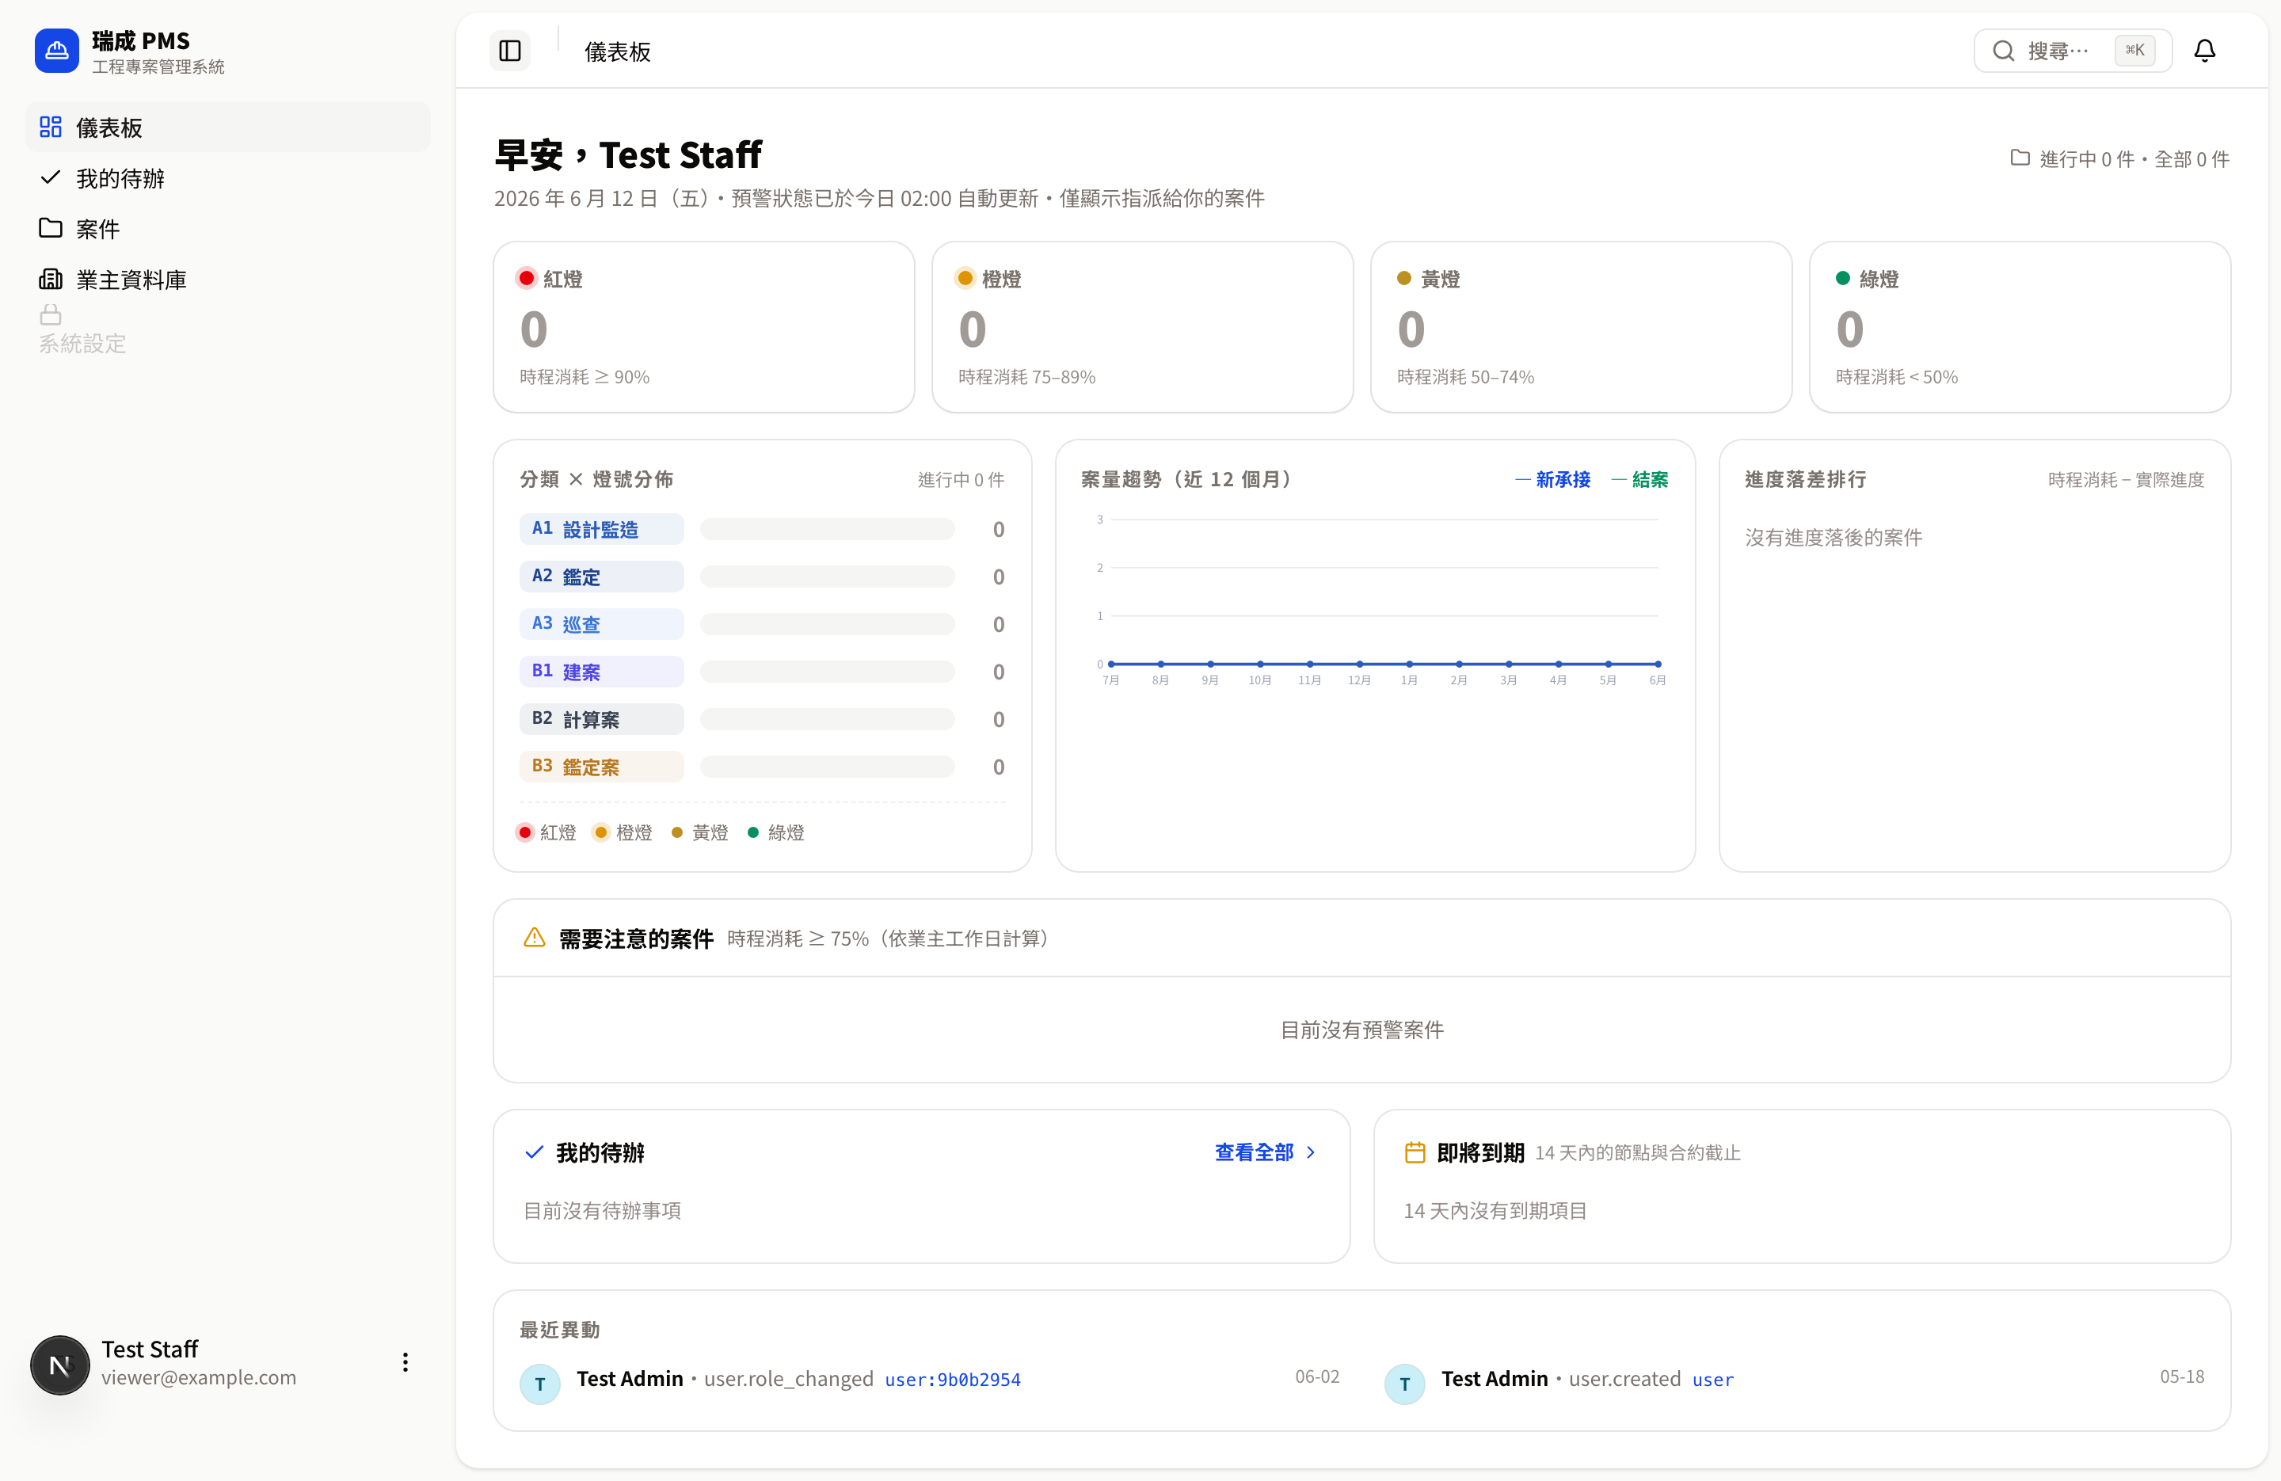The width and height of the screenshot is (2281, 1481).
Task: Toggle 結案 series in trend legend
Action: (x=1639, y=479)
